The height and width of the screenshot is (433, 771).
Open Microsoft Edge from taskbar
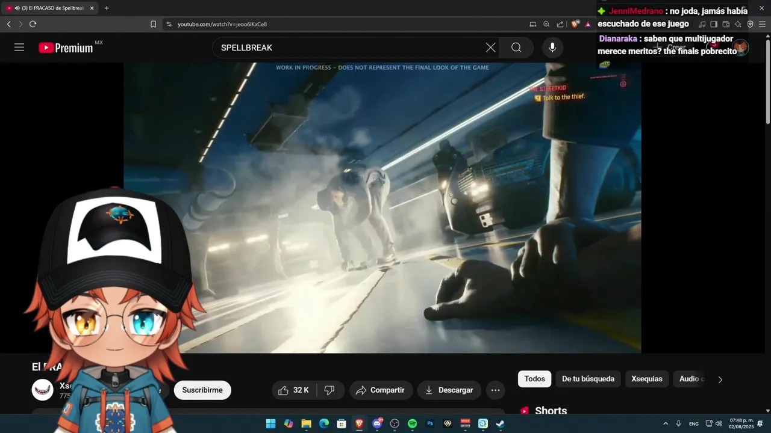323,423
